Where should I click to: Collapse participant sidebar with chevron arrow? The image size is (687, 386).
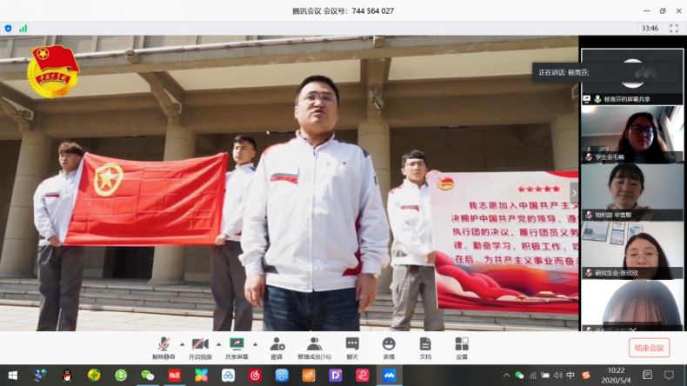click(x=574, y=193)
